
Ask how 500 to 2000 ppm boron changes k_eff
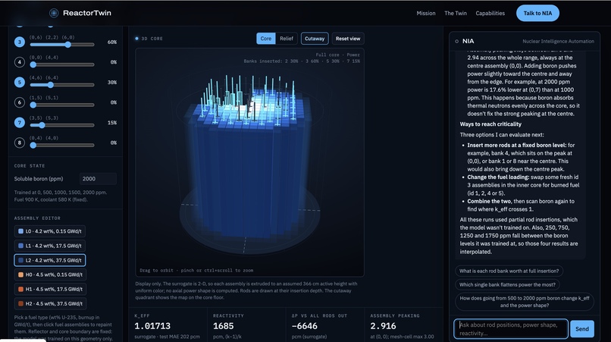tap(524, 302)
